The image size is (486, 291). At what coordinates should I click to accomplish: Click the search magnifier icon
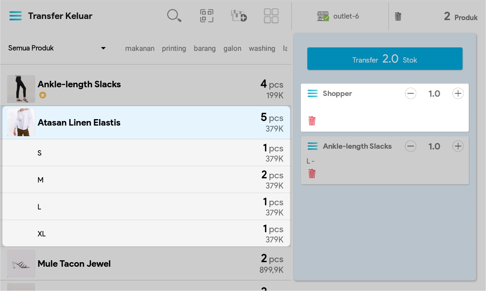click(174, 16)
